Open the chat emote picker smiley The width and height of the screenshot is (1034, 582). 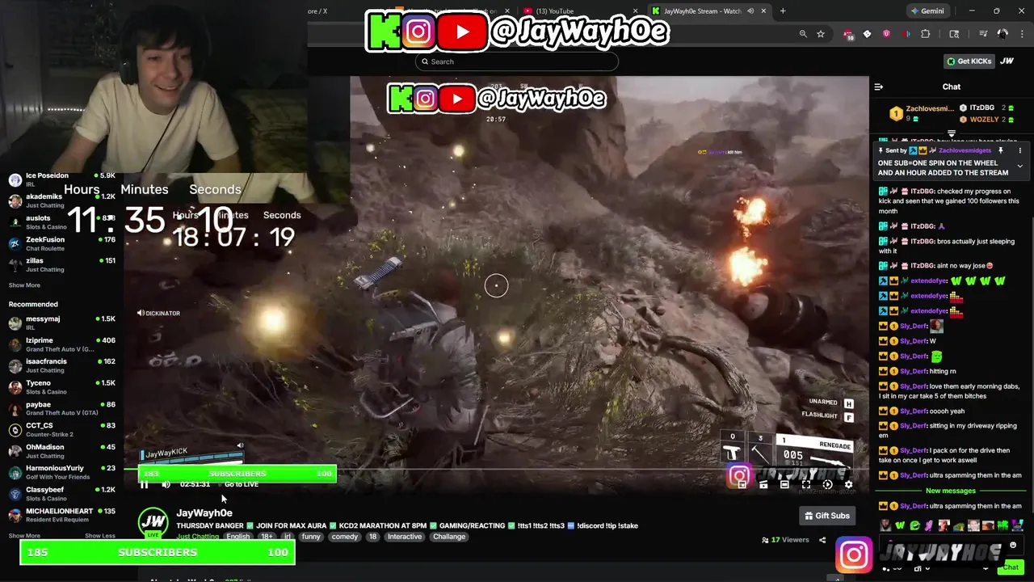(1013, 546)
